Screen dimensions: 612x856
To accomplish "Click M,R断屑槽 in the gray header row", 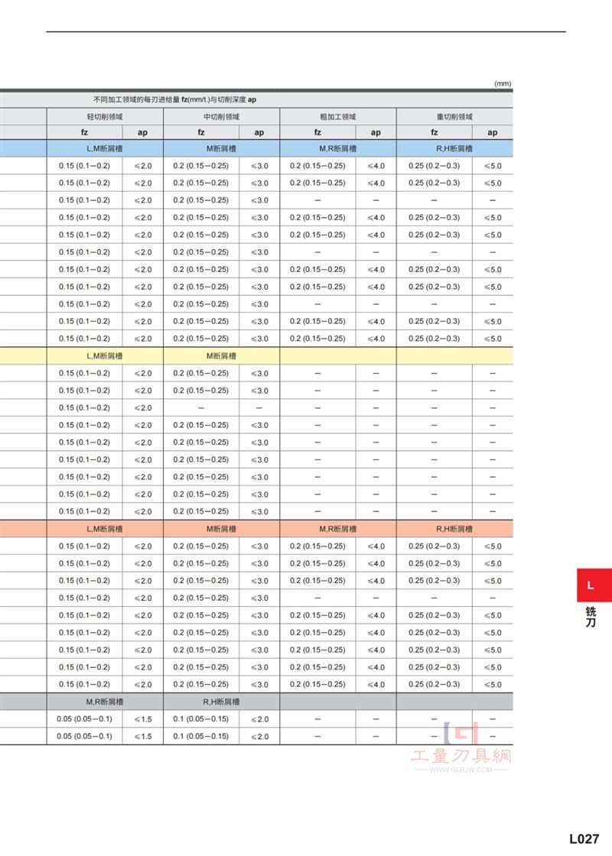I will coord(105,702).
